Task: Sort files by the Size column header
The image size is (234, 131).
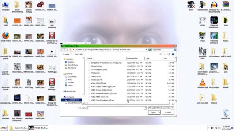Action: point(169,59)
